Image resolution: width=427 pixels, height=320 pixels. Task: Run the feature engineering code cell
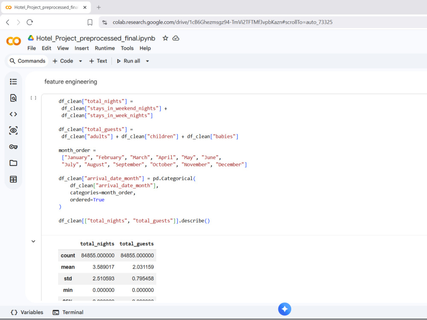click(33, 98)
